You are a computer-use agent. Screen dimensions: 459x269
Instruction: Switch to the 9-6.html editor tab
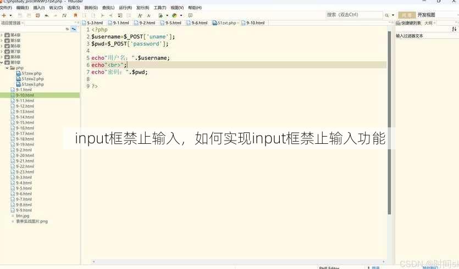197,23
